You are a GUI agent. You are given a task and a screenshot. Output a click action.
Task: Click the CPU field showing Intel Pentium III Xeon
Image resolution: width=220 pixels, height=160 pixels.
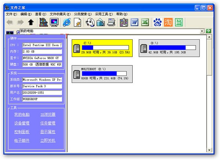click(42, 45)
